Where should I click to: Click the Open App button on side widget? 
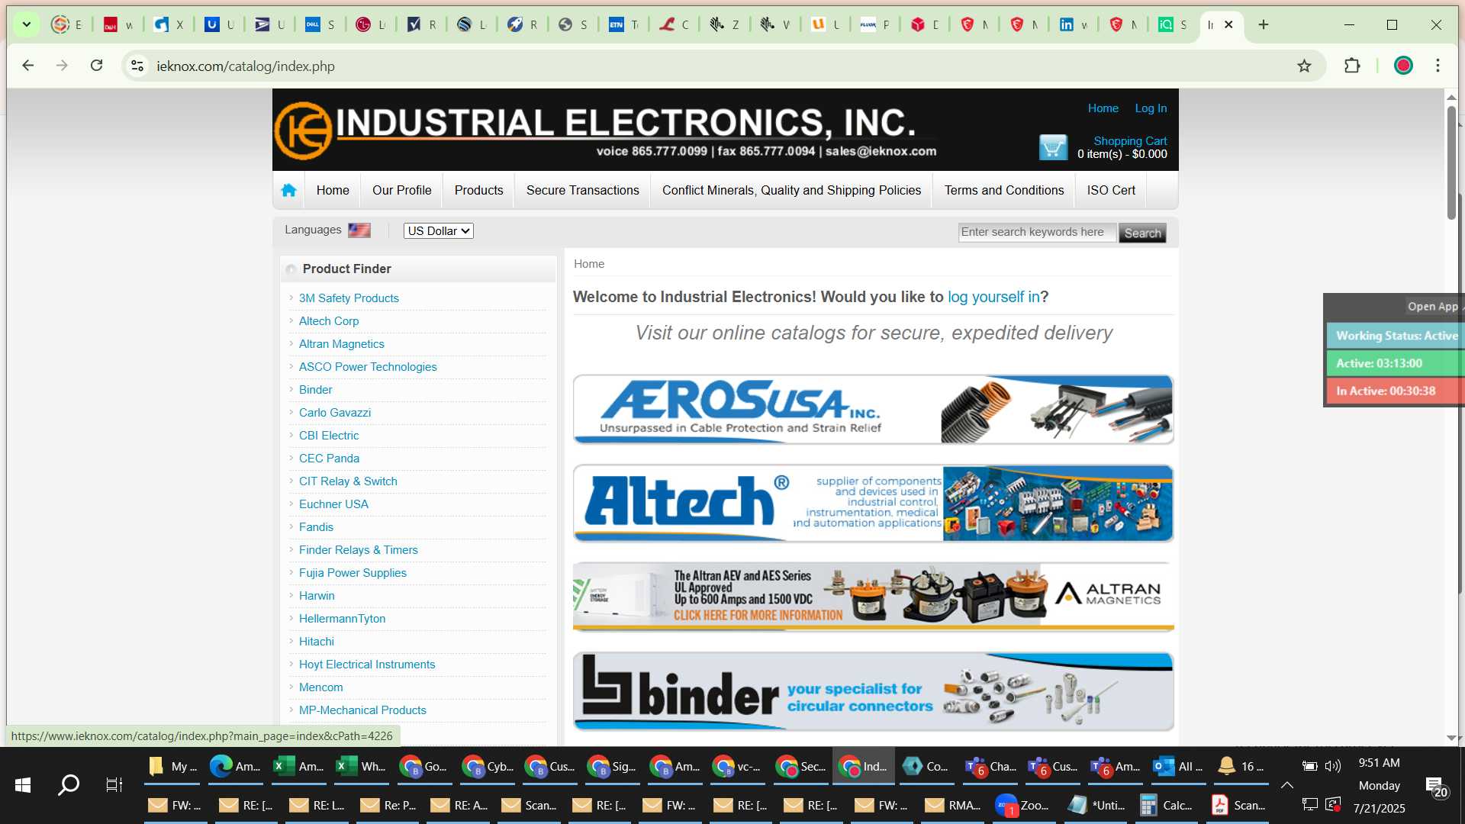click(x=1433, y=306)
